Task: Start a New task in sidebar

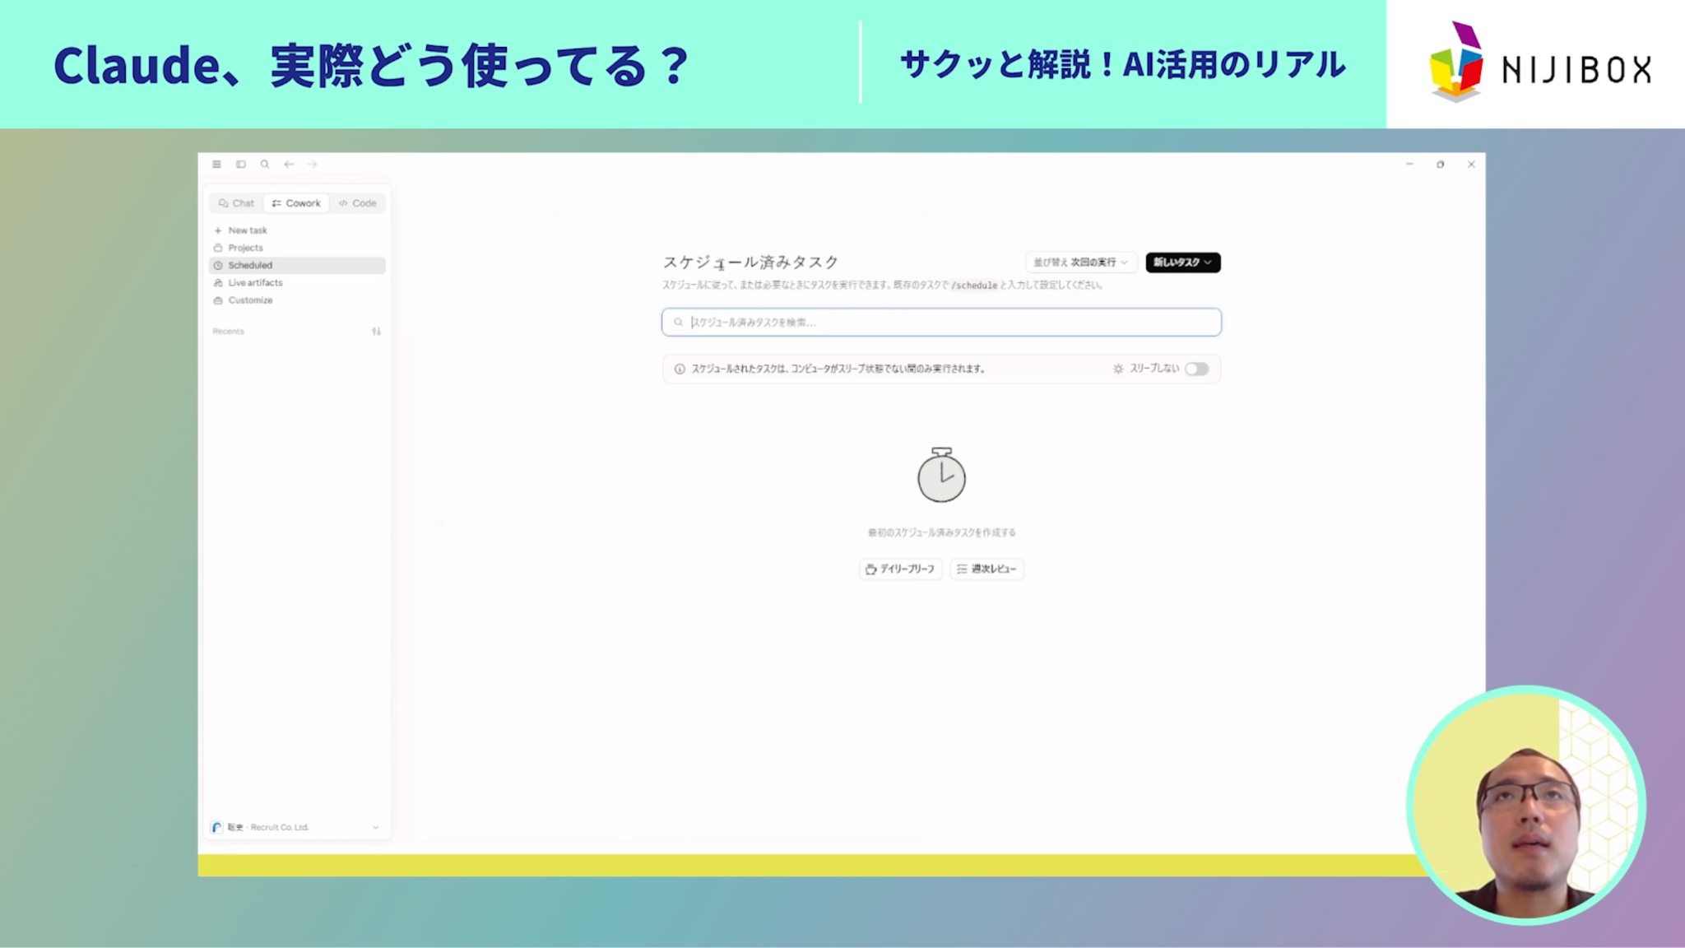Action: pos(296,230)
